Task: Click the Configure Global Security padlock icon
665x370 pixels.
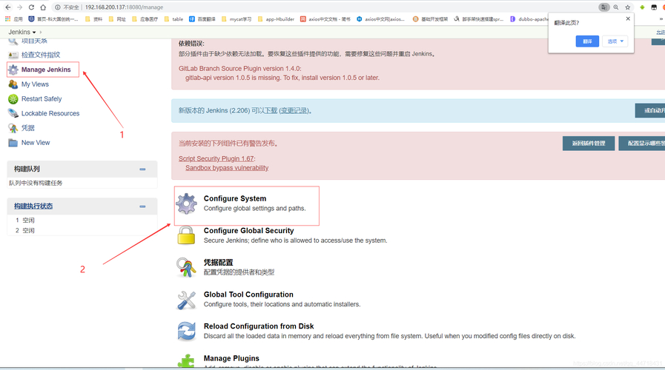Action: pos(186,235)
